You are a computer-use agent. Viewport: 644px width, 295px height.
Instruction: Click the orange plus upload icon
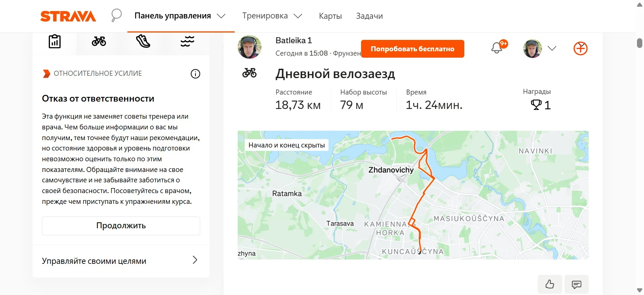(580, 49)
